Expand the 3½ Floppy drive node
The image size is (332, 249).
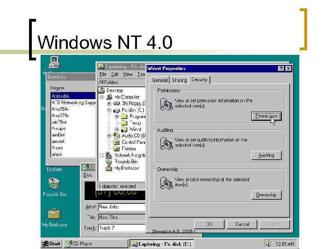(x=109, y=104)
